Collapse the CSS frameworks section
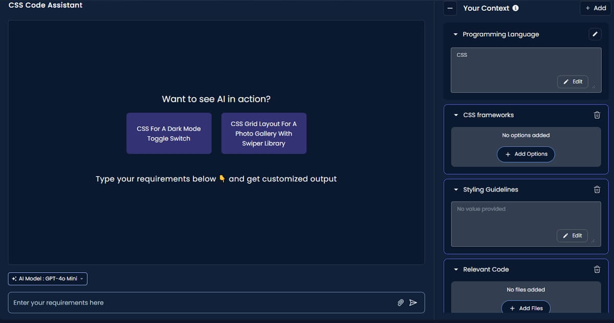This screenshot has width=614, height=323. click(456, 115)
